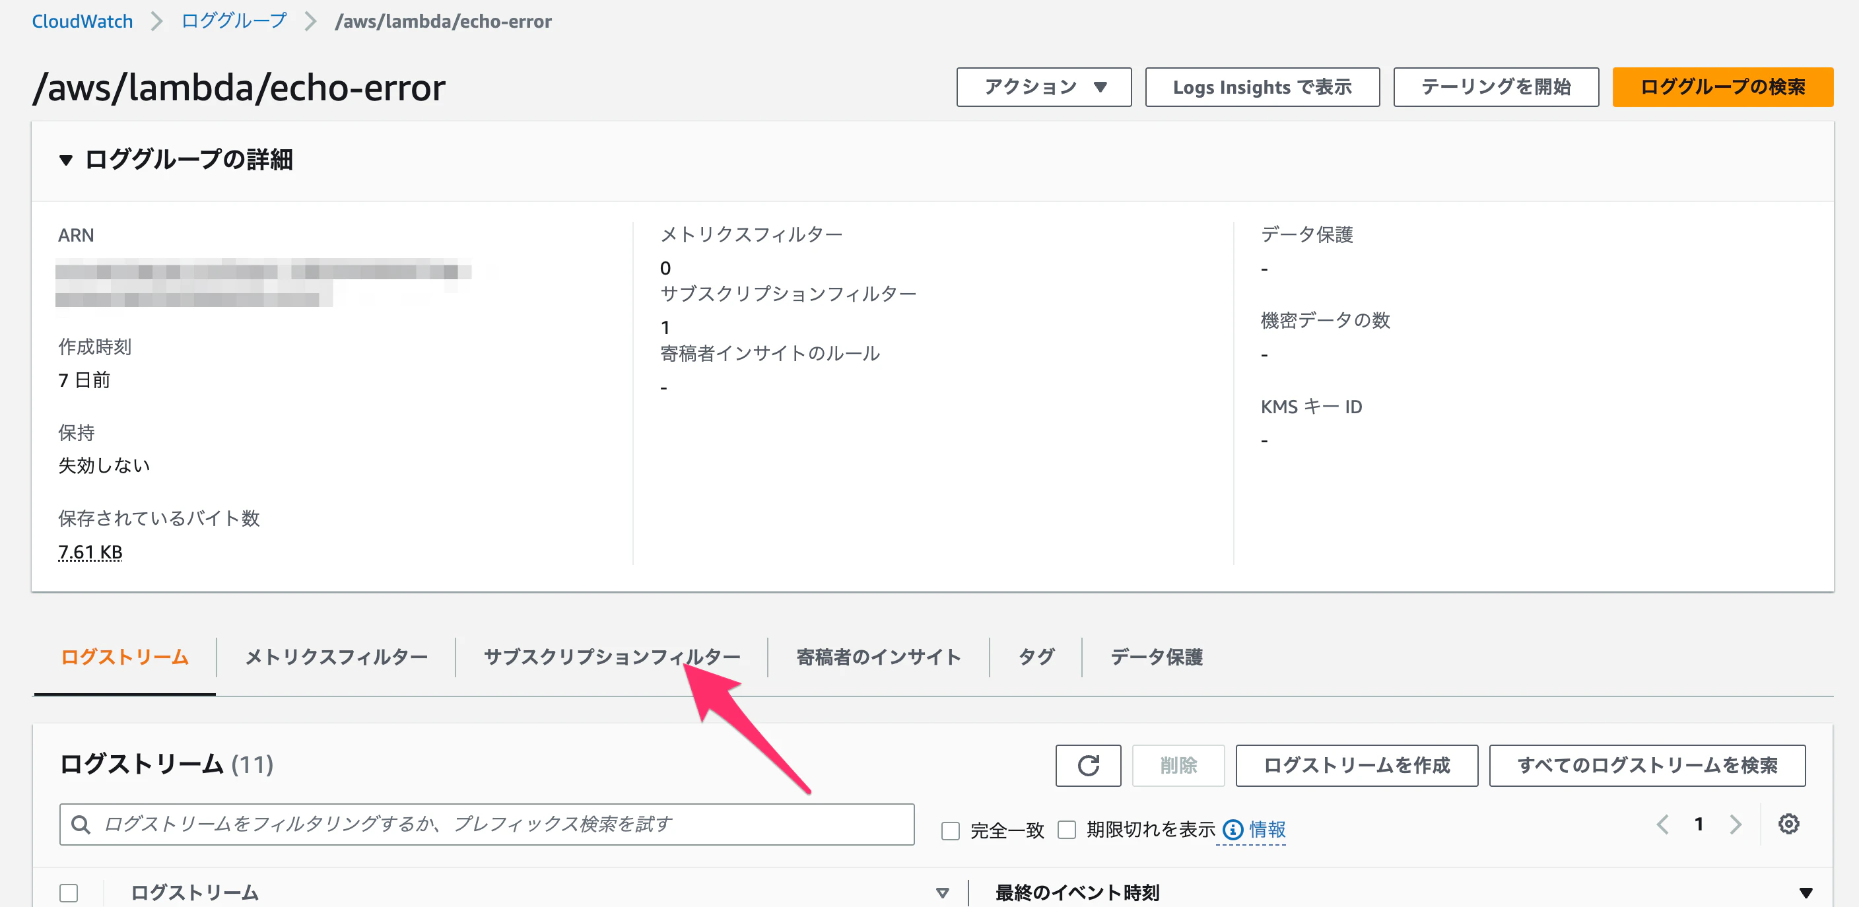Viewport: 1859px width, 907px height.
Task: Click the 7.61 KB stored bytes value
Action: pos(90,552)
